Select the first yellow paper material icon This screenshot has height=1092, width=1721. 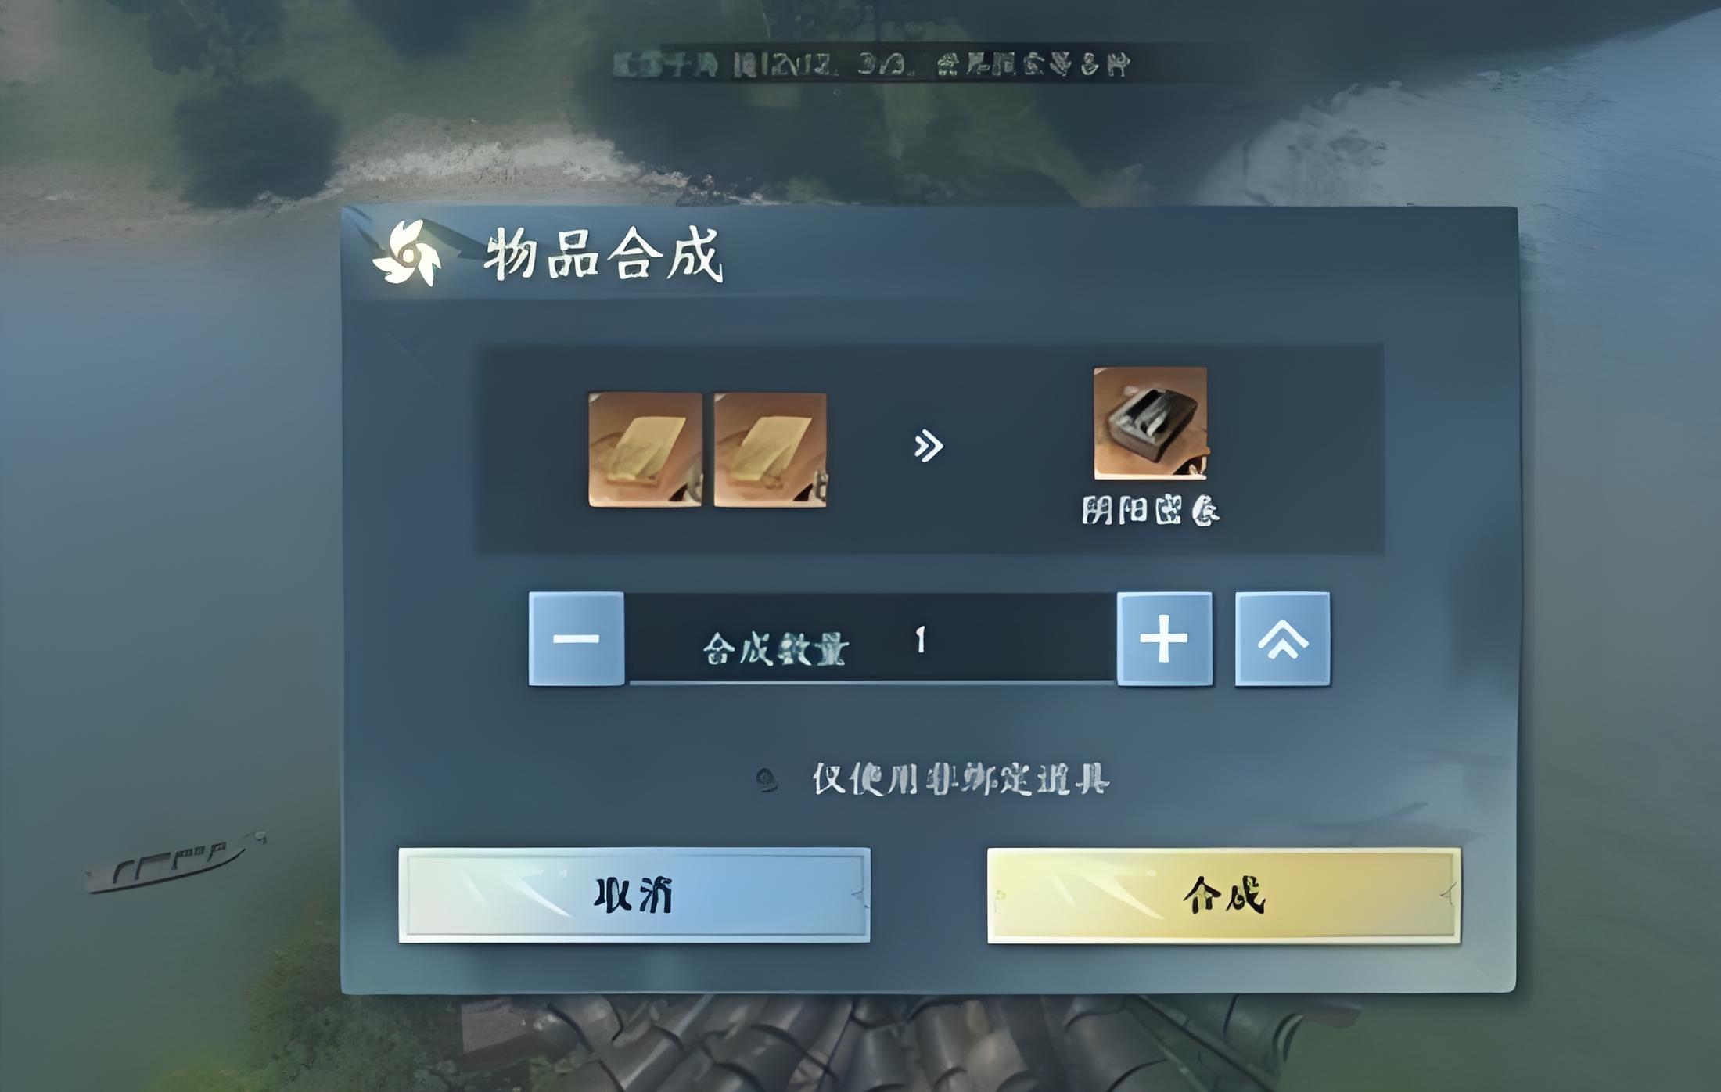click(x=645, y=450)
